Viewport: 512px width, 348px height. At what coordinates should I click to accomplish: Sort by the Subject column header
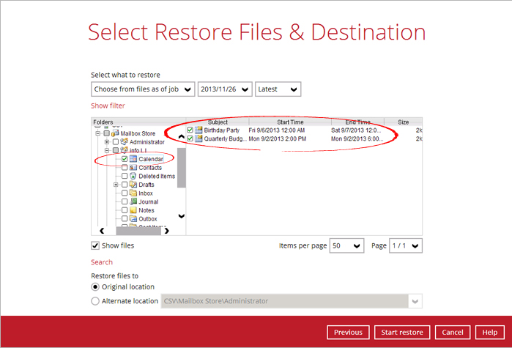click(218, 122)
